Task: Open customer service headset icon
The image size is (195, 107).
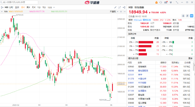Action: (x=161, y=2)
